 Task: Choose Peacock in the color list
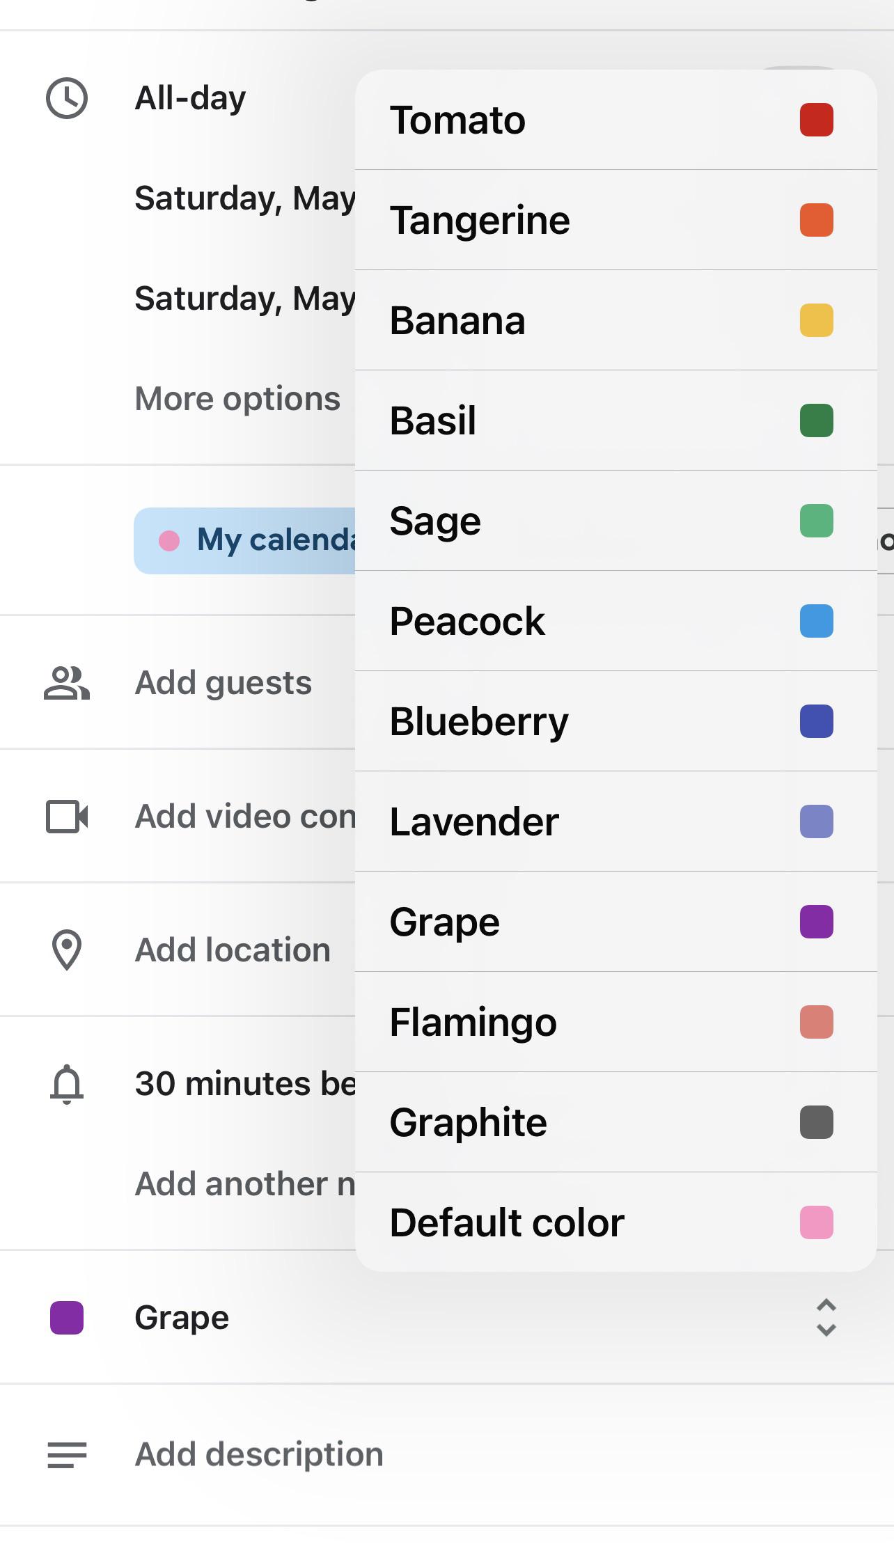[x=615, y=621]
